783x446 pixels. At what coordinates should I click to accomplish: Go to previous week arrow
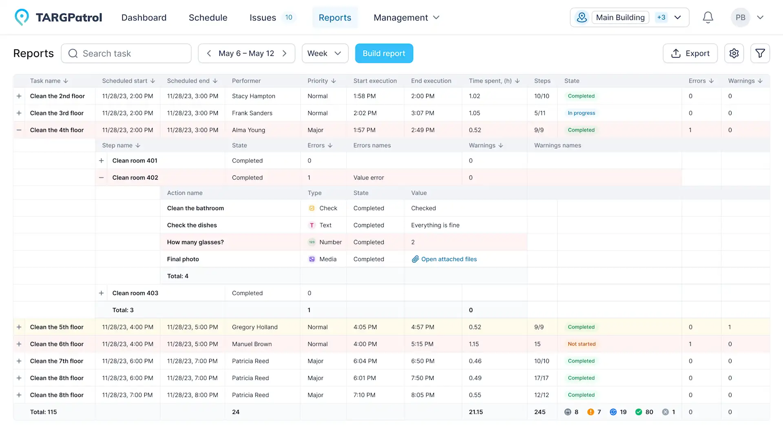pyautogui.click(x=209, y=53)
